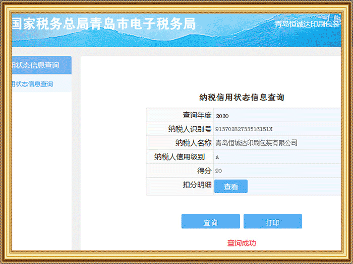Screen dimensions: 353x264
Task: Click the company name in the top-right header
Action: [x=308, y=24]
